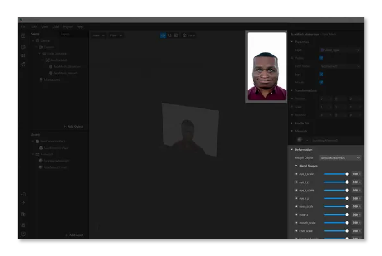Uncheck the Eyes checkbox

click(x=321, y=74)
